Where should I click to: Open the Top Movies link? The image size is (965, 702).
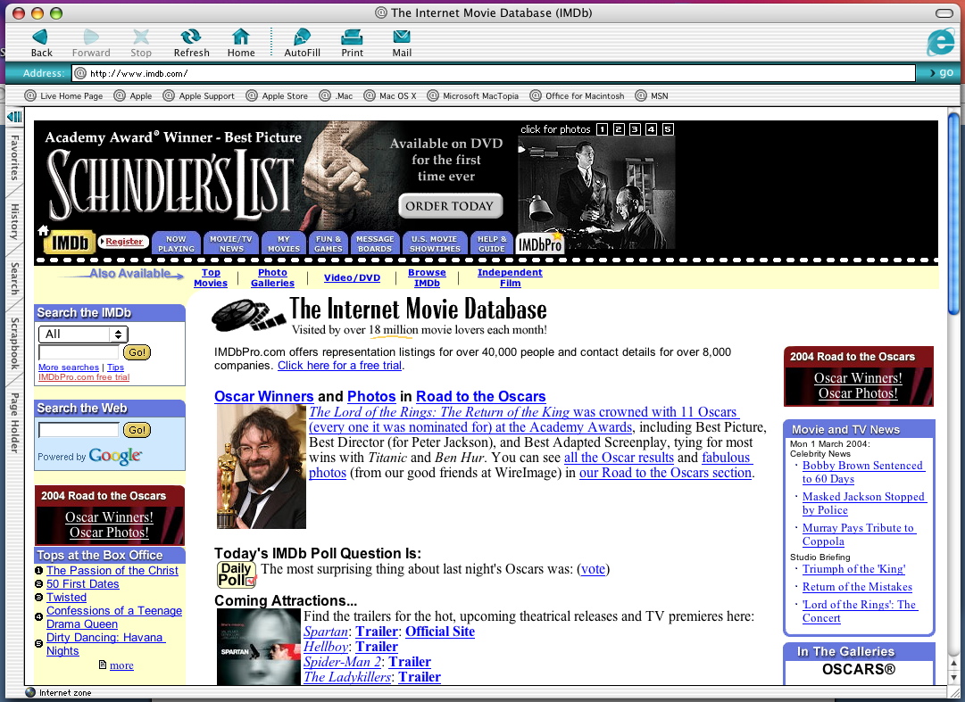click(211, 277)
